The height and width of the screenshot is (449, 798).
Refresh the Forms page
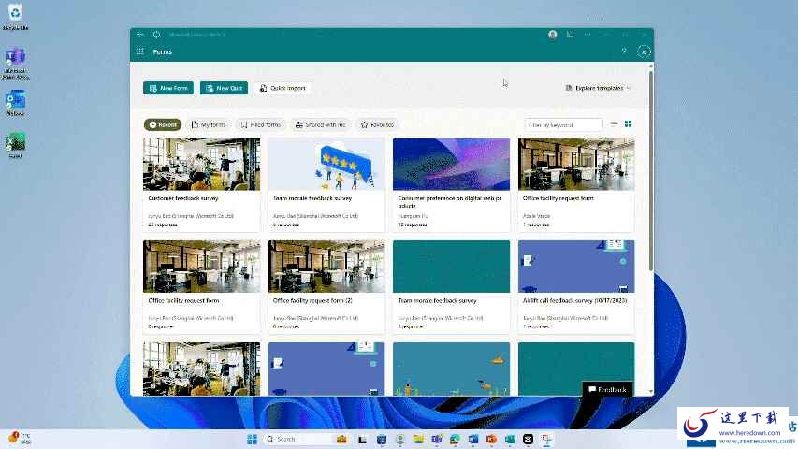(x=157, y=34)
